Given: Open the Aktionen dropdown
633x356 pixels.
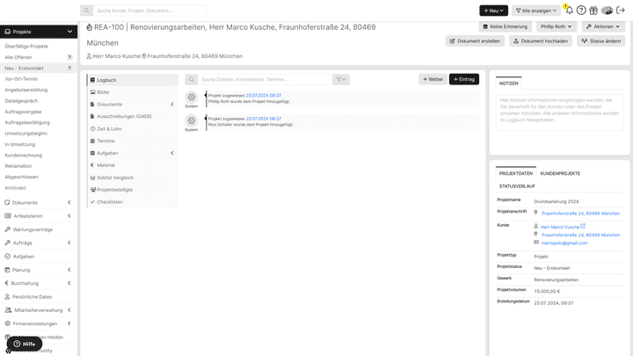Looking at the screenshot, I should [603, 26].
